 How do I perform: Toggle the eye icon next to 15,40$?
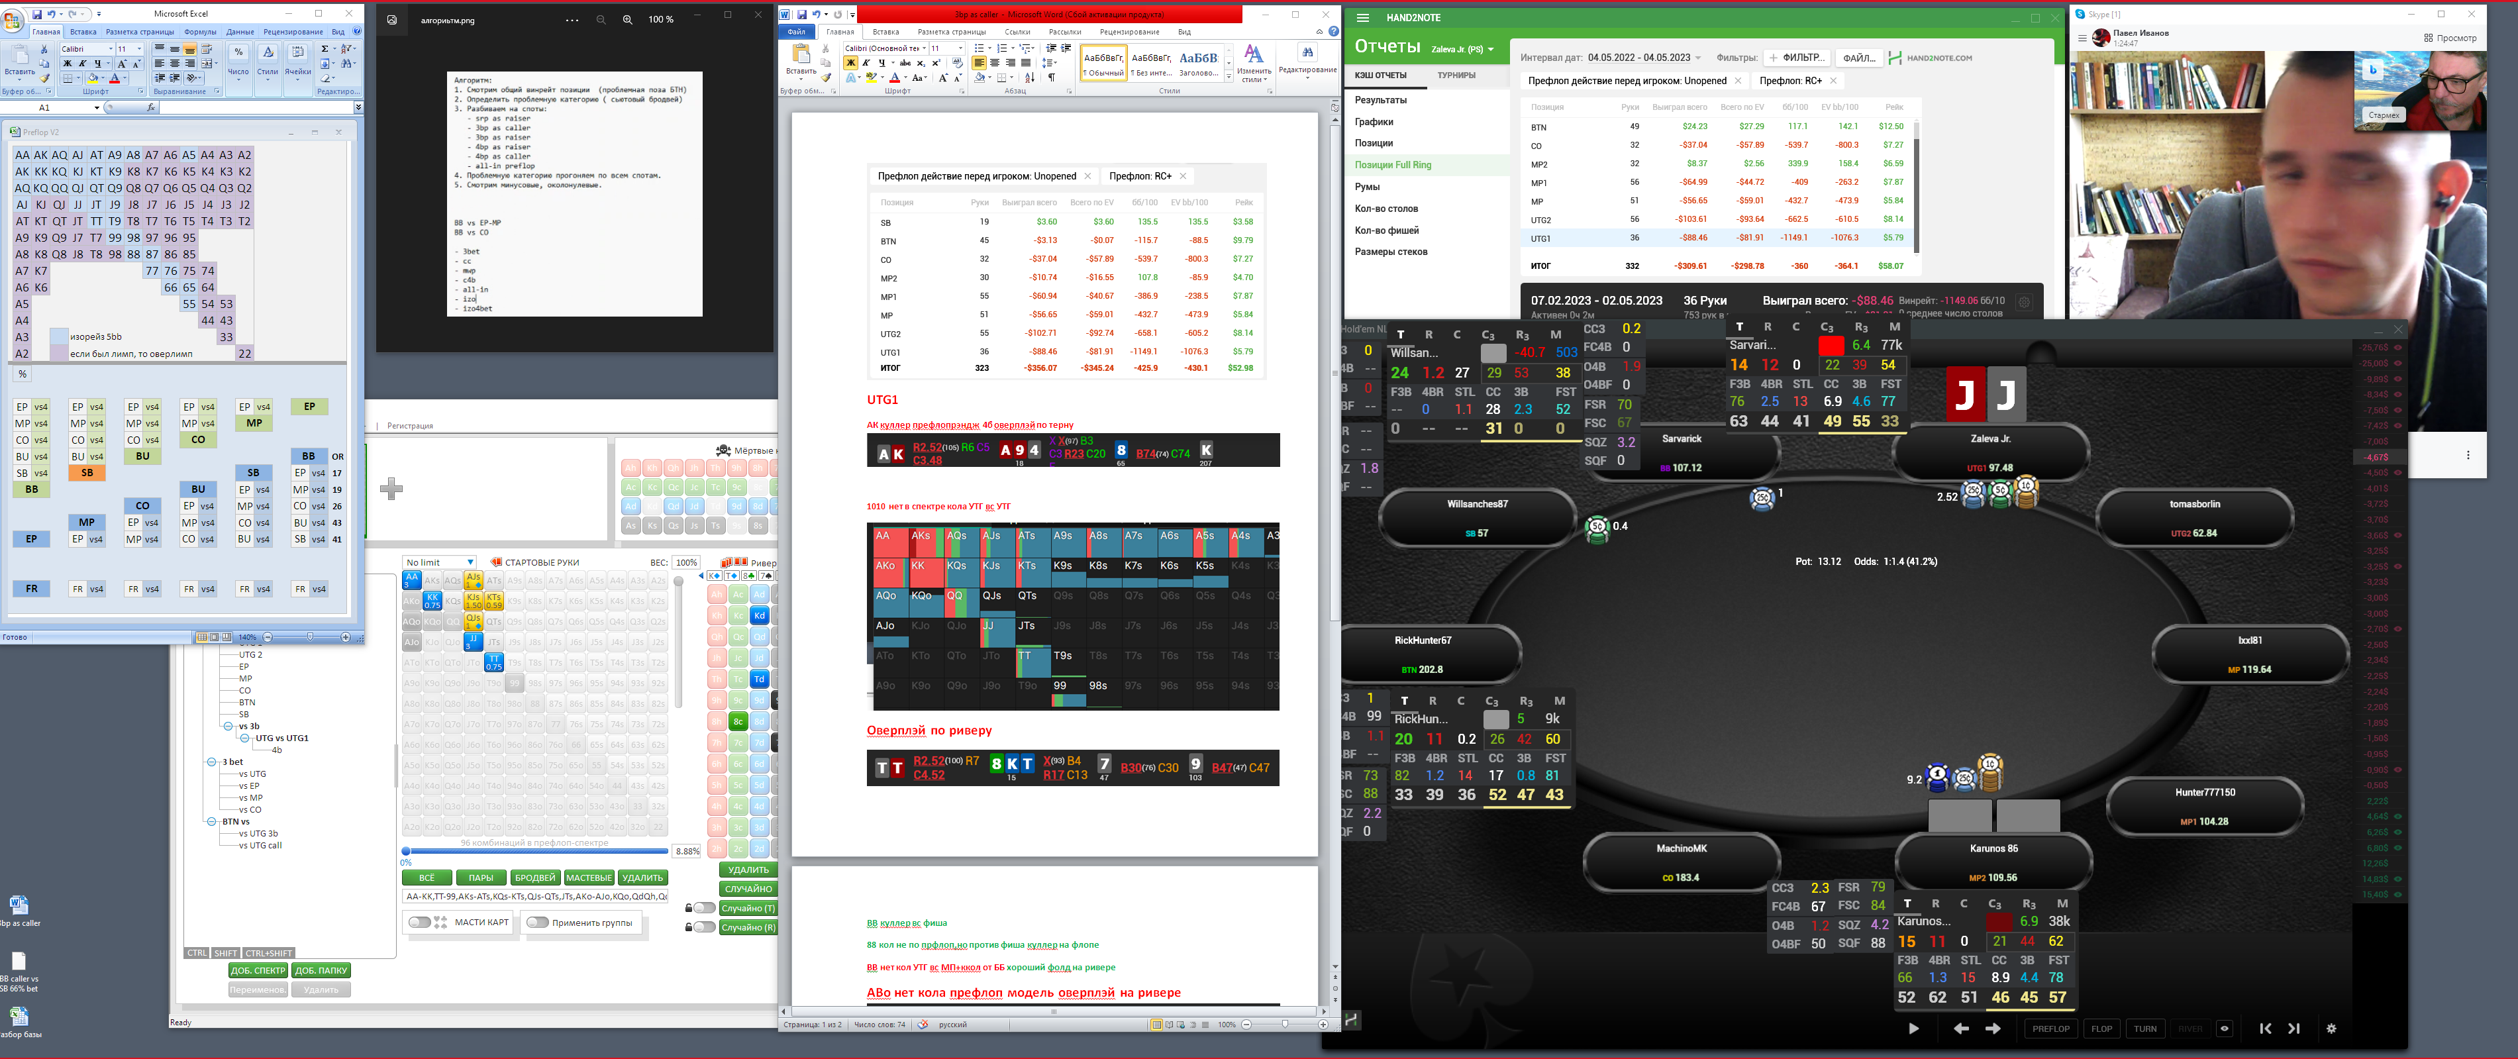(x=2397, y=895)
